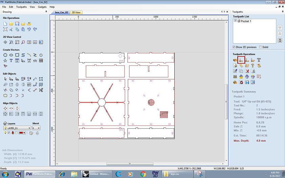Viewport: 285px width, 178px height.
Task: Edit selected toolpath with the pencil icon
Action: (235, 71)
